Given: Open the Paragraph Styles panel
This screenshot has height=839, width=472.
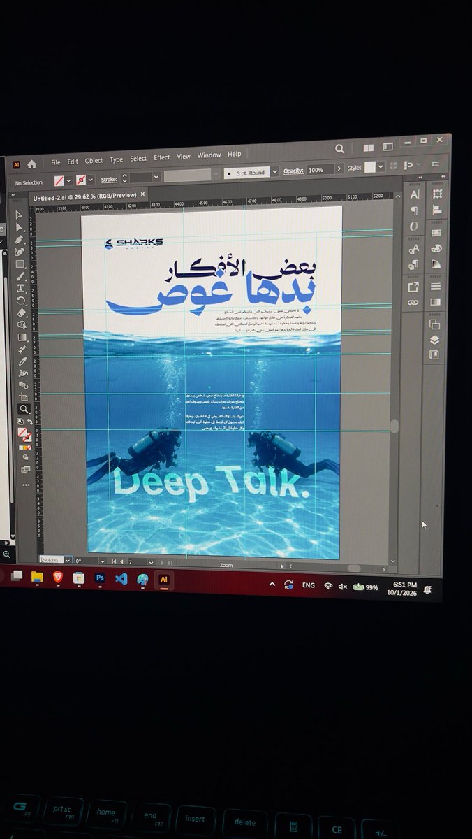Looking at the screenshot, I should click(x=414, y=265).
